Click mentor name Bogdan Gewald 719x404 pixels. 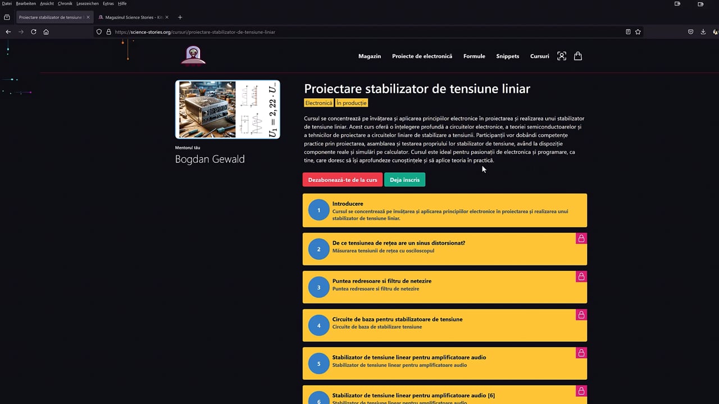click(210, 159)
